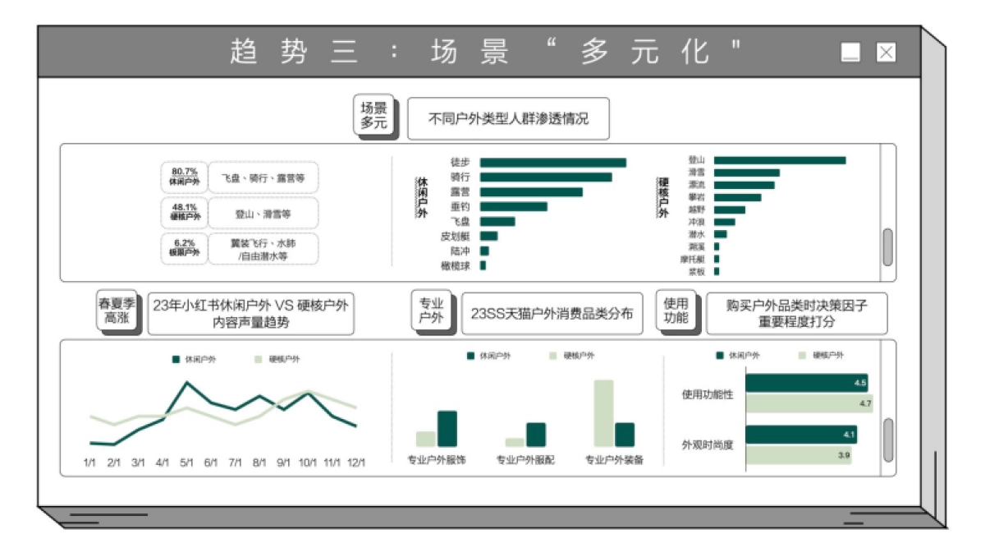
Task: Click the 购买户外品类时决策因子 title box
Action: [795, 314]
